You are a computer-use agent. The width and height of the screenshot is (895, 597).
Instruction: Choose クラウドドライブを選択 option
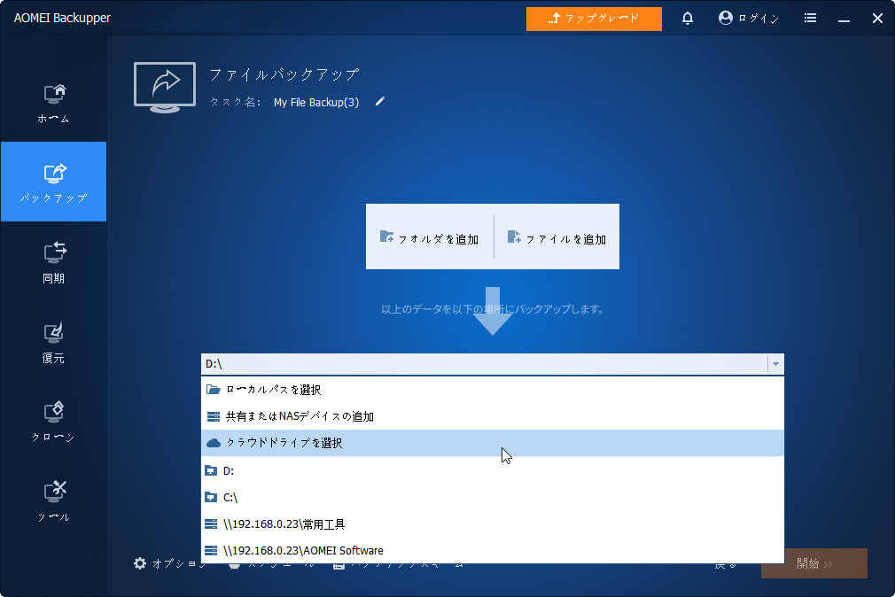pos(493,443)
